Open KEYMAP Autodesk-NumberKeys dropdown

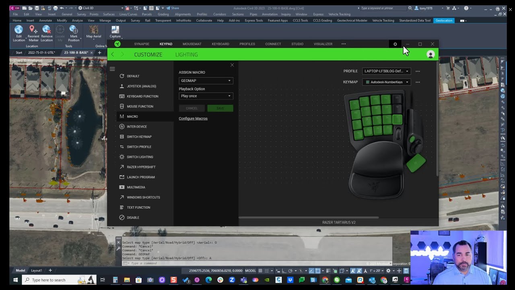tap(386, 82)
